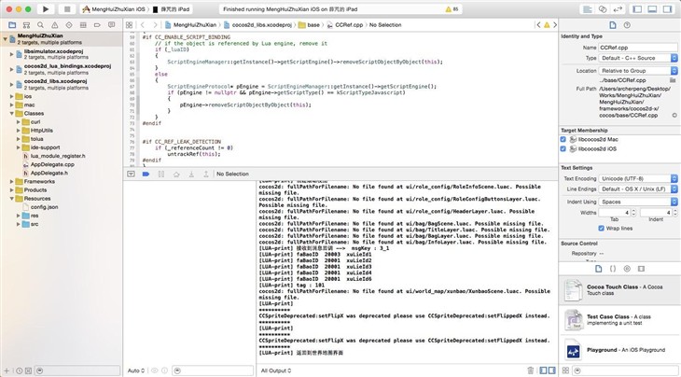Select the Media library tab
Viewport: 681px width, 377px height.
[641, 269]
